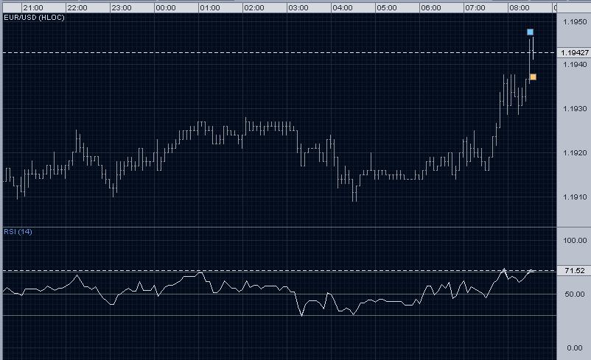The width and height of the screenshot is (591, 360).
Task: Click the 03:00 time axis label
Action: pos(298,7)
